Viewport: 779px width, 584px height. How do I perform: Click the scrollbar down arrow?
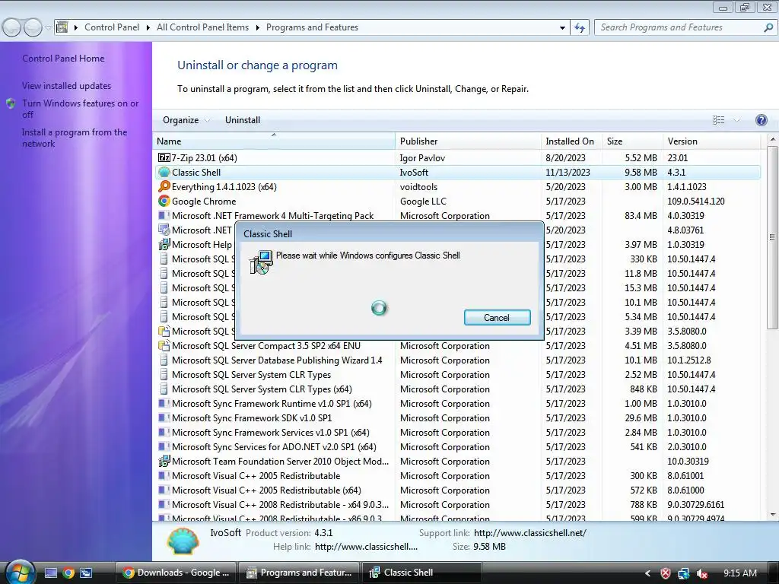pyautogui.click(x=772, y=515)
